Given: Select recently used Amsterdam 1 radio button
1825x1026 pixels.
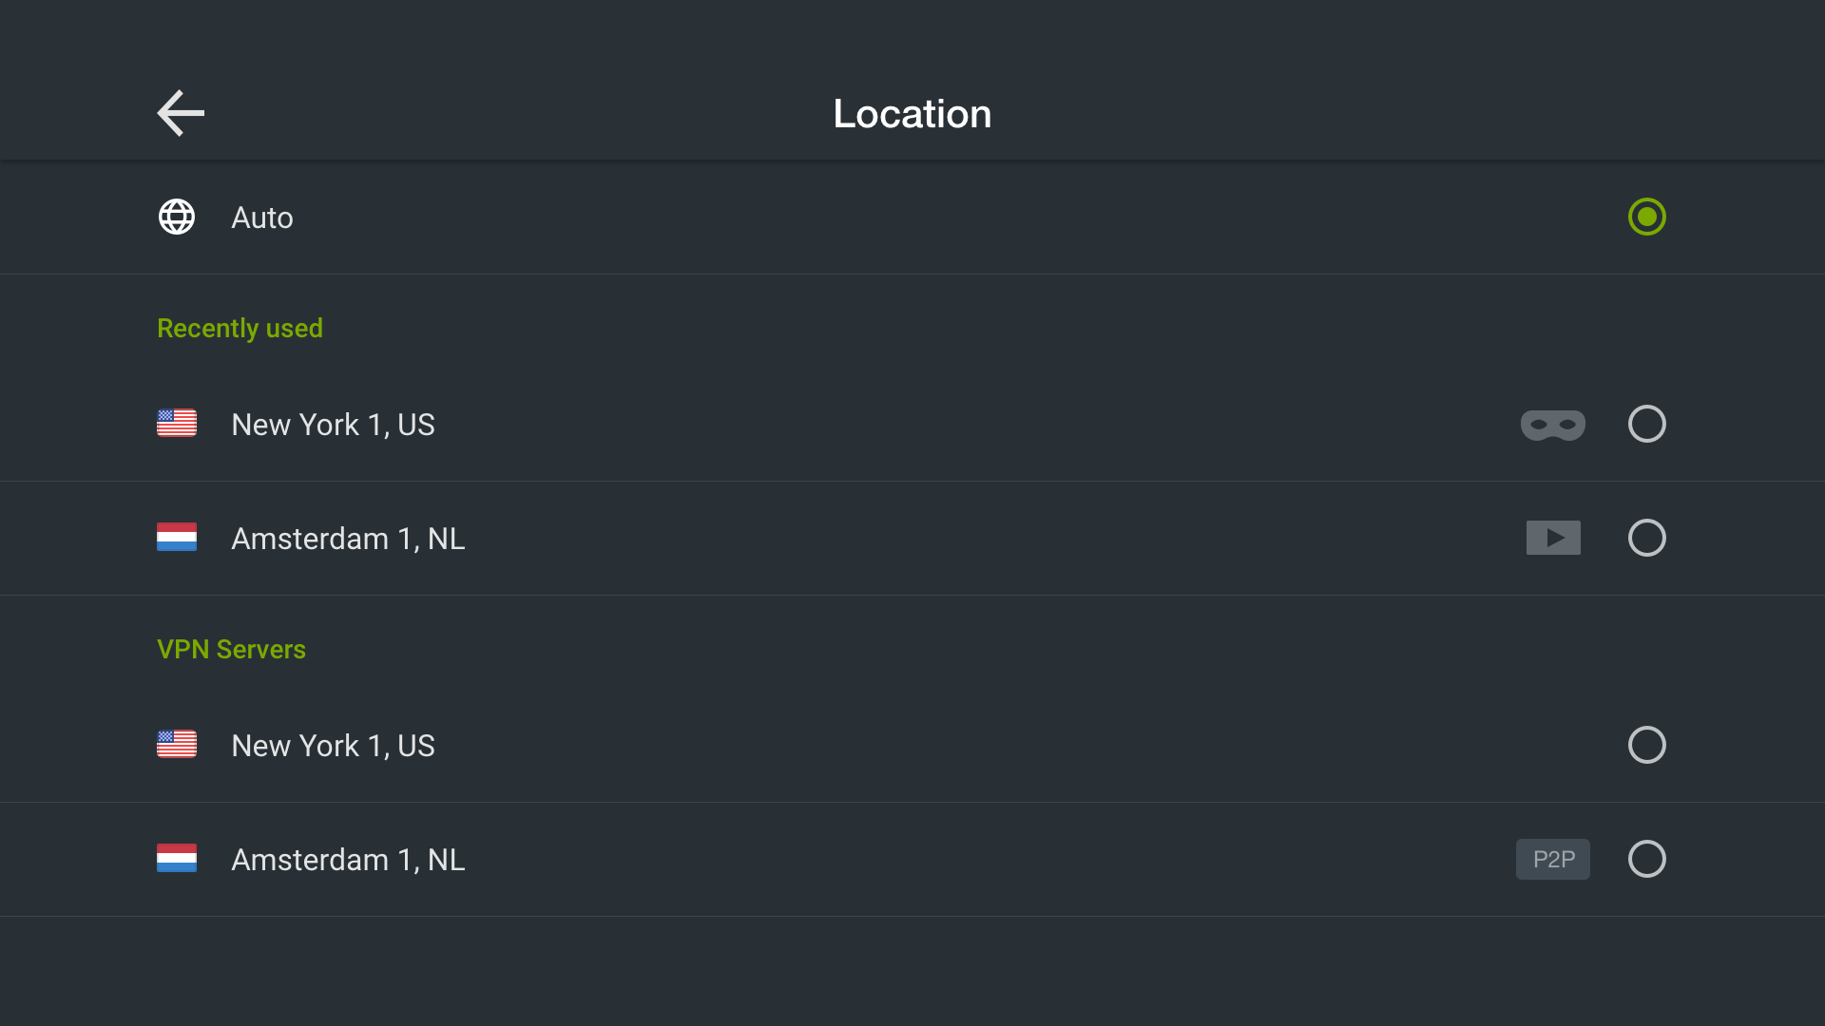Looking at the screenshot, I should (x=1646, y=538).
